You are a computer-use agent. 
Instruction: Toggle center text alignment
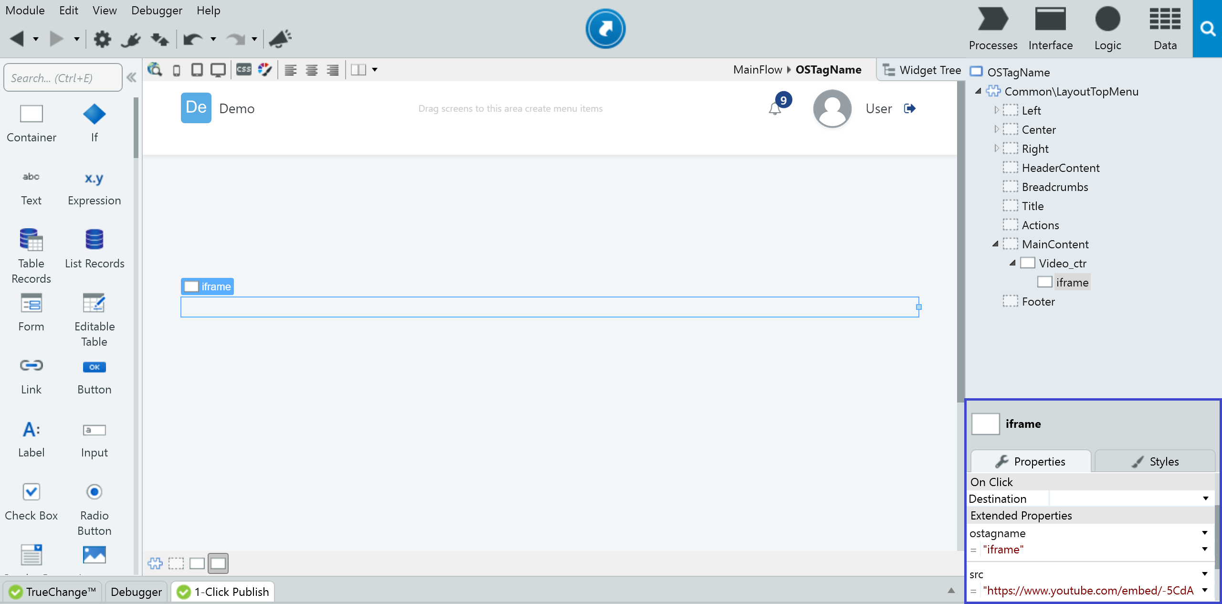(x=311, y=70)
